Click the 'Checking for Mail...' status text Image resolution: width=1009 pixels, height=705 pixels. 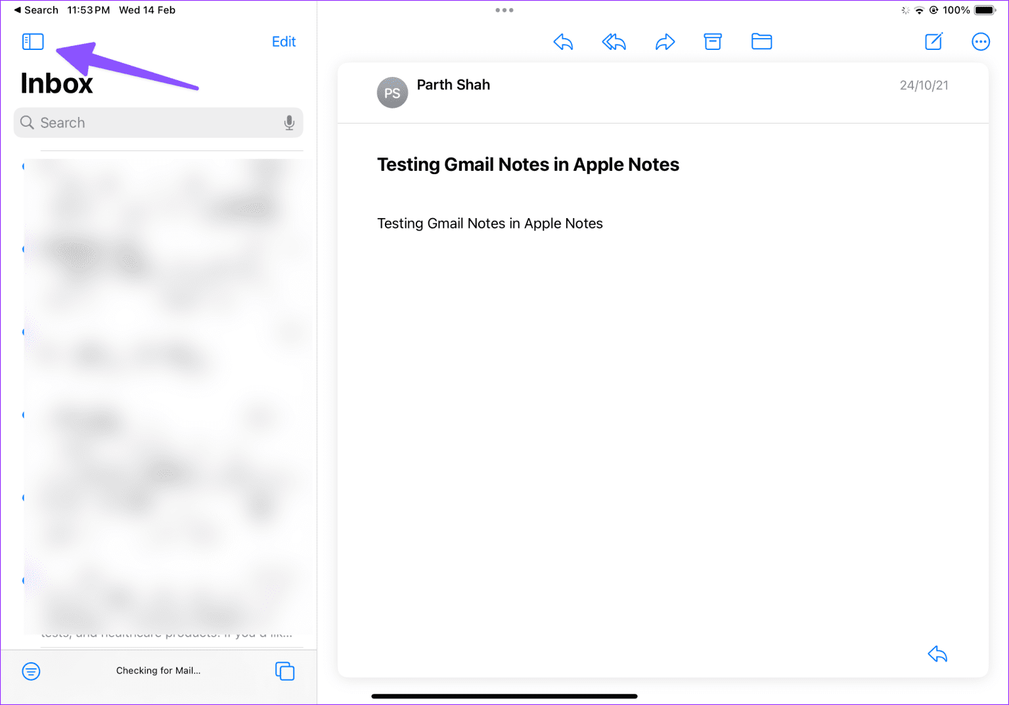(158, 671)
